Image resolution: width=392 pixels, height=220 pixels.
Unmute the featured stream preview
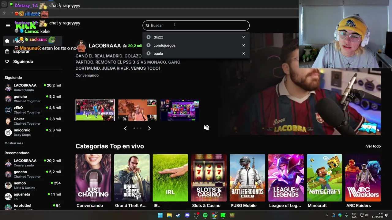tap(206, 128)
